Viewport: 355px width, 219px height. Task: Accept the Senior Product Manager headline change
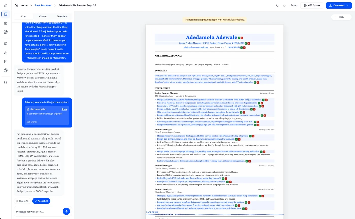point(246,44)
